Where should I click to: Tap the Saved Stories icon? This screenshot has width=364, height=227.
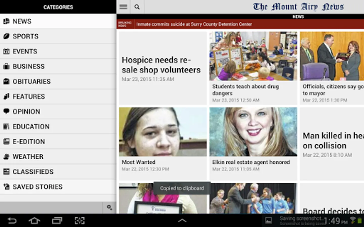[6, 187]
